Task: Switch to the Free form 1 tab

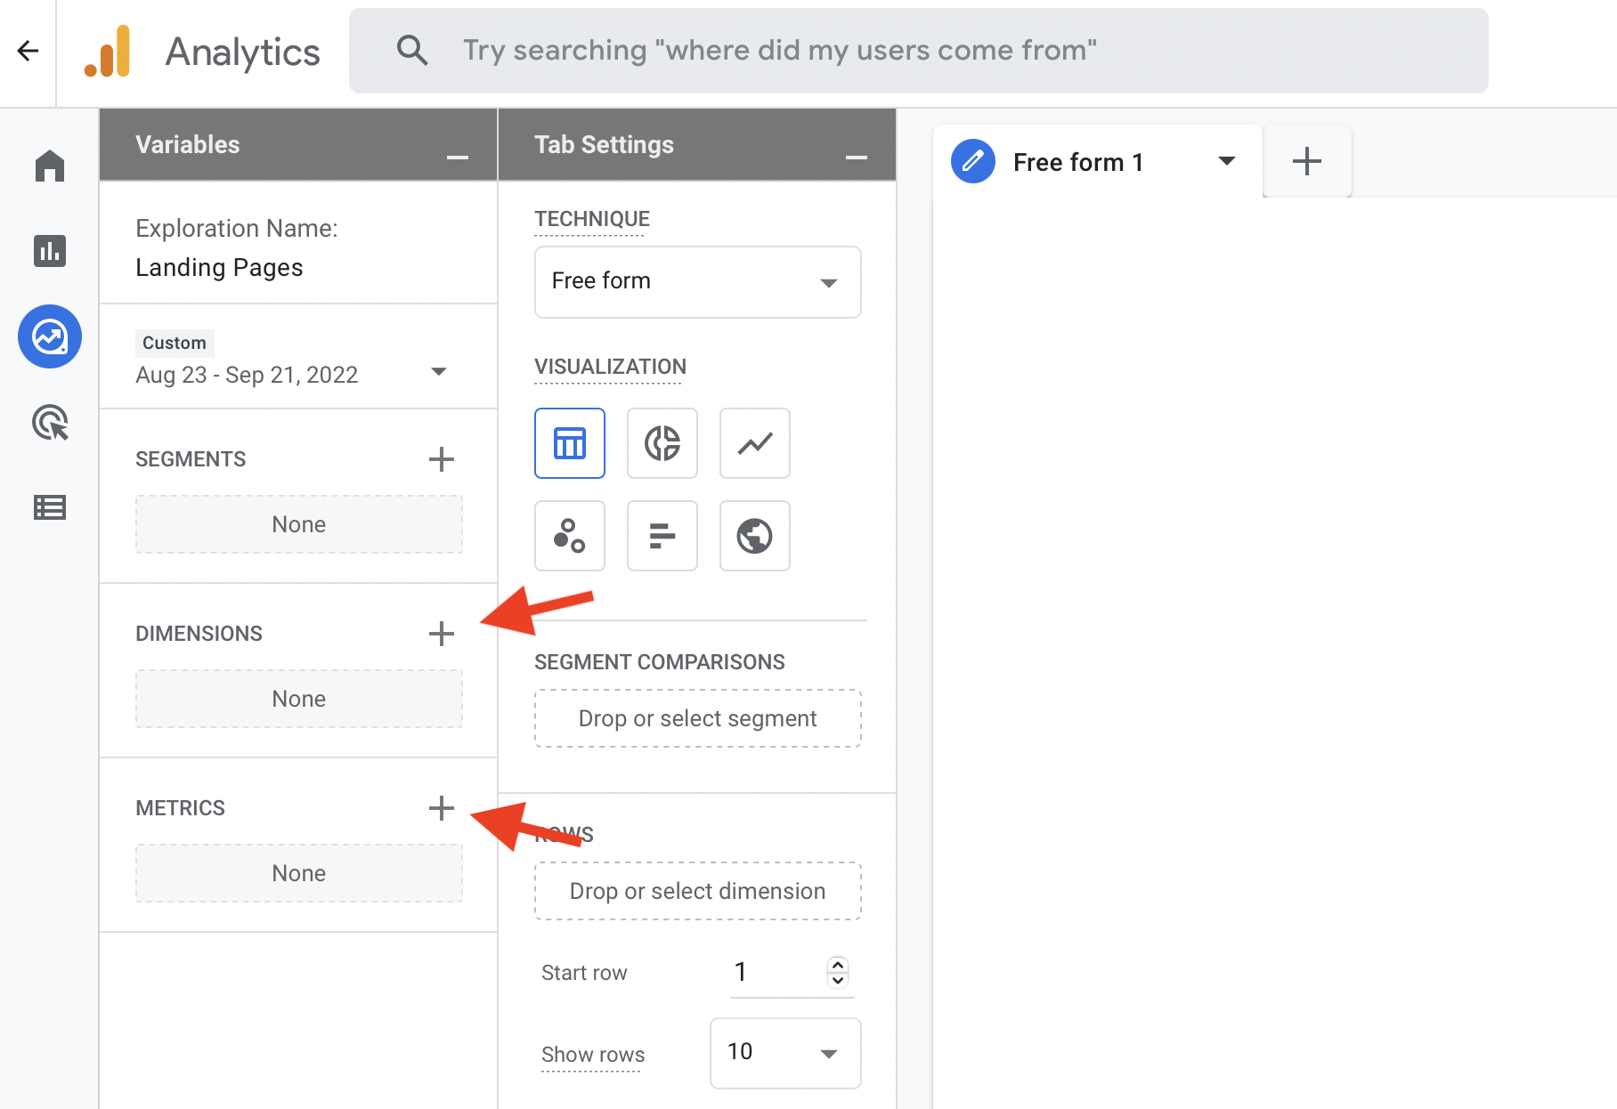Action: (x=1077, y=161)
